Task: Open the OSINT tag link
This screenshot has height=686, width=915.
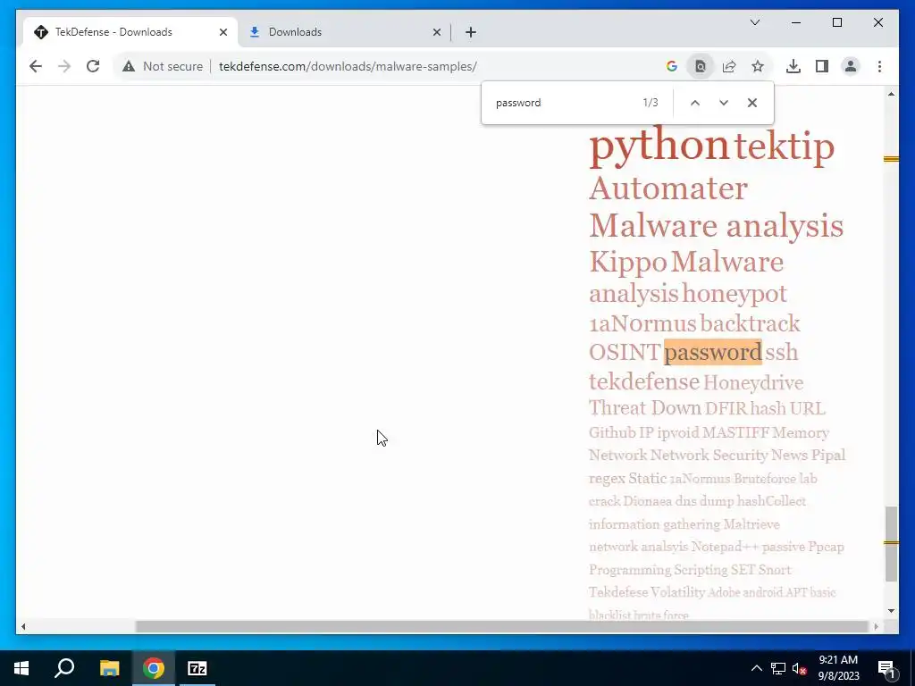Action: tap(625, 352)
